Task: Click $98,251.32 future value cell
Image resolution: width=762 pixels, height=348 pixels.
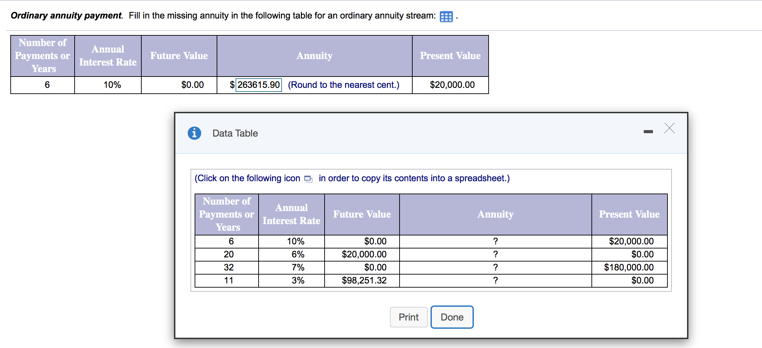Action: 364,280
